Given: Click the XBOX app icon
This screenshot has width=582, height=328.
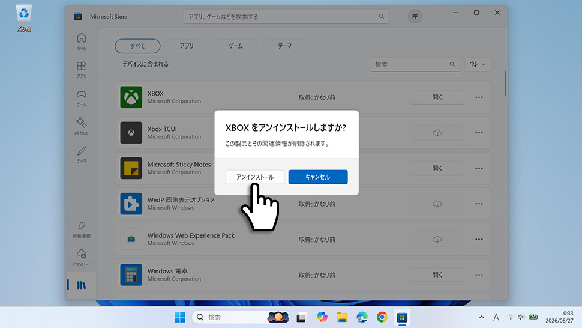Looking at the screenshot, I should pyautogui.click(x=131, y=97).
